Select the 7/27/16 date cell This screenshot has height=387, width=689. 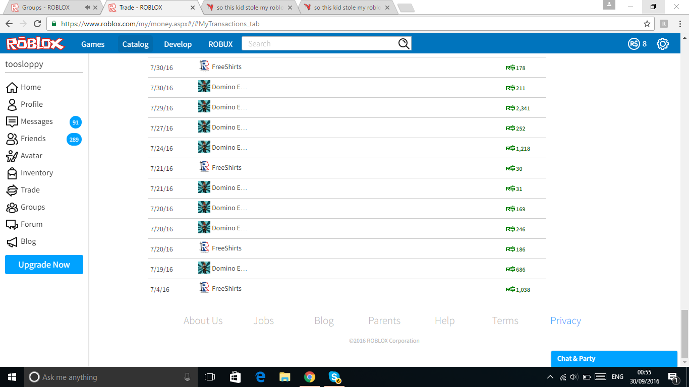pos(161,128)
